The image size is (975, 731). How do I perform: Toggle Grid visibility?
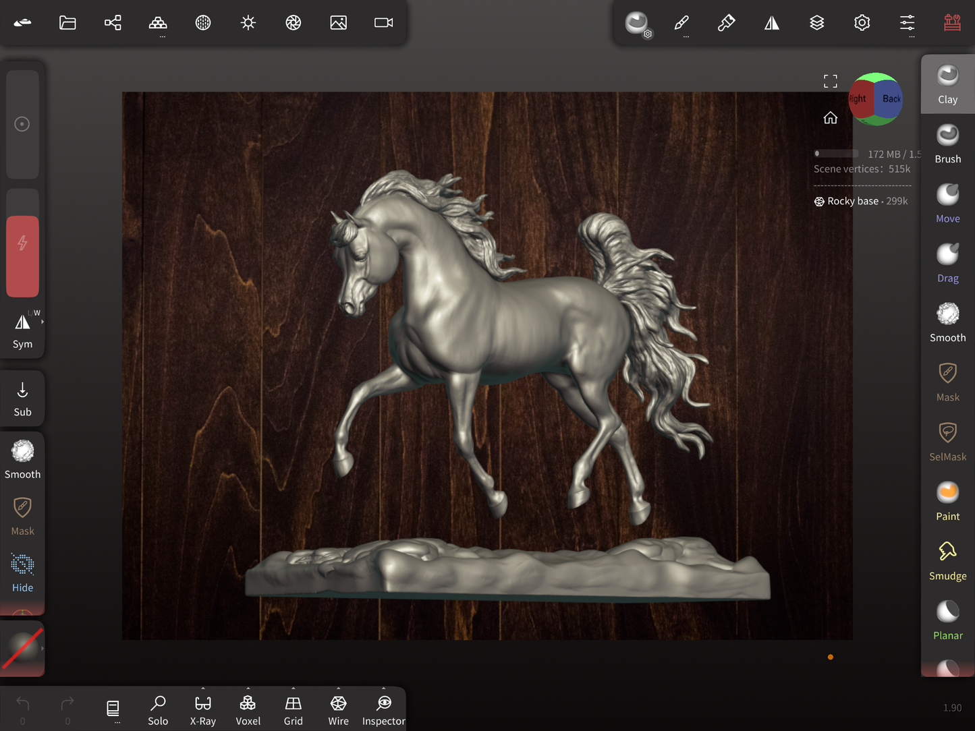(x=293, y=710)
